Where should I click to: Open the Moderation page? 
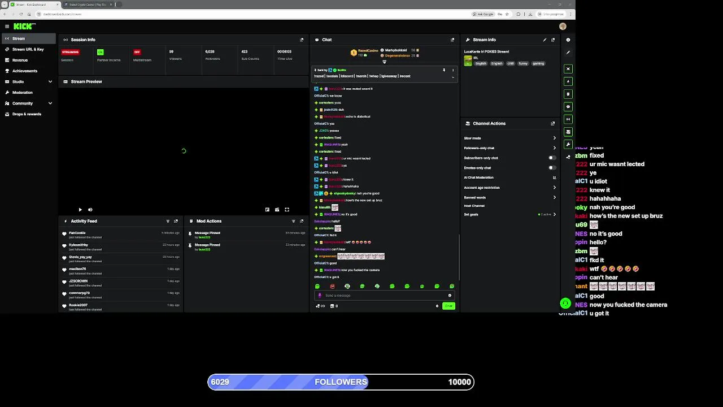[x=28, y=92]
